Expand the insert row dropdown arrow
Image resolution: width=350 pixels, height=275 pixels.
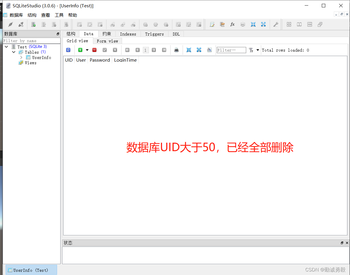[x=87, y=50]
